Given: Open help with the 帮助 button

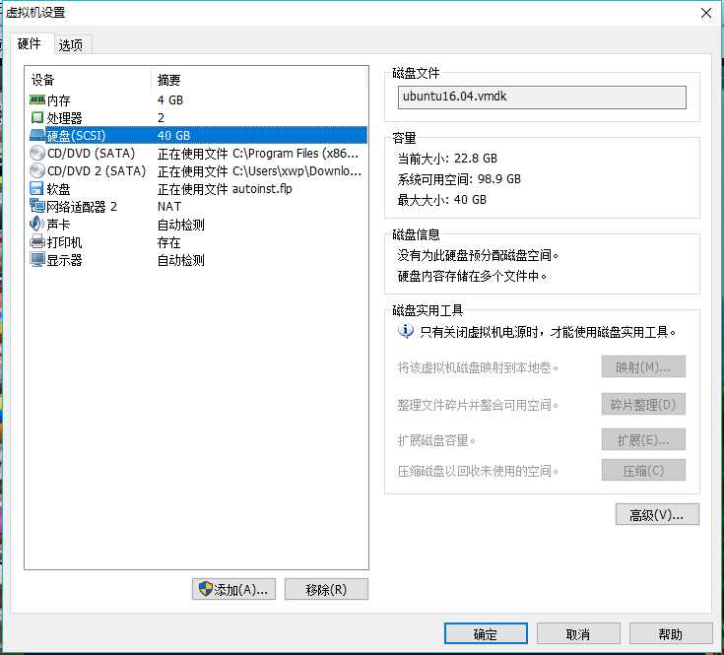Looking at the screenshot, I should (x=671, y=633).
